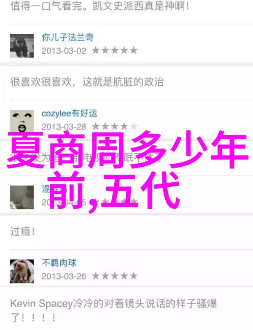Open avatar of user 你儿子法兰奇
Viewport: 253px width, 330px height.
pyautogui.click(x=22, y=46)
